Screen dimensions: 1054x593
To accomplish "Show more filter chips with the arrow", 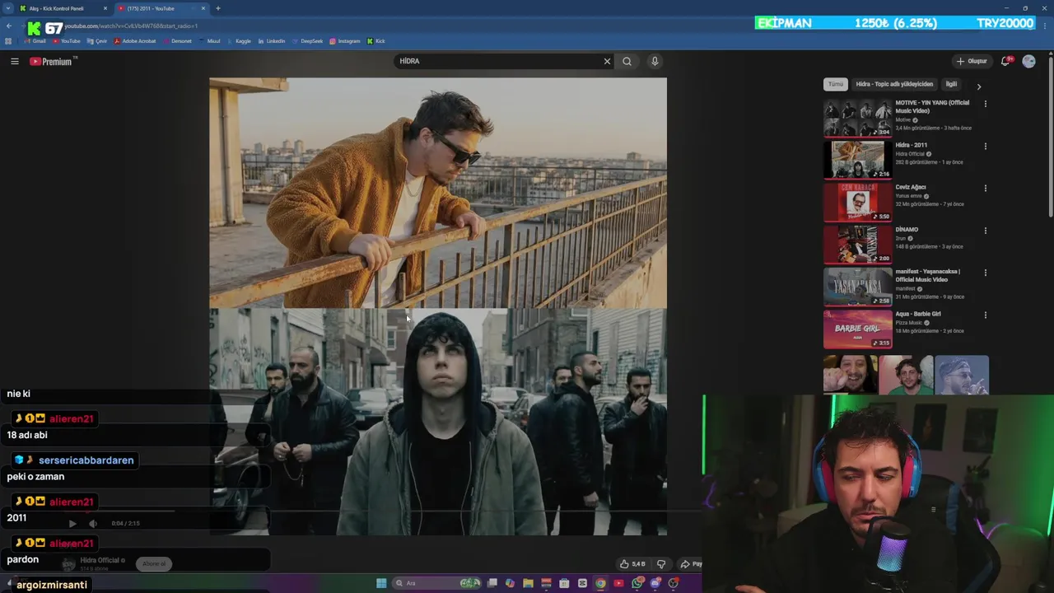I will coord(979,86).
